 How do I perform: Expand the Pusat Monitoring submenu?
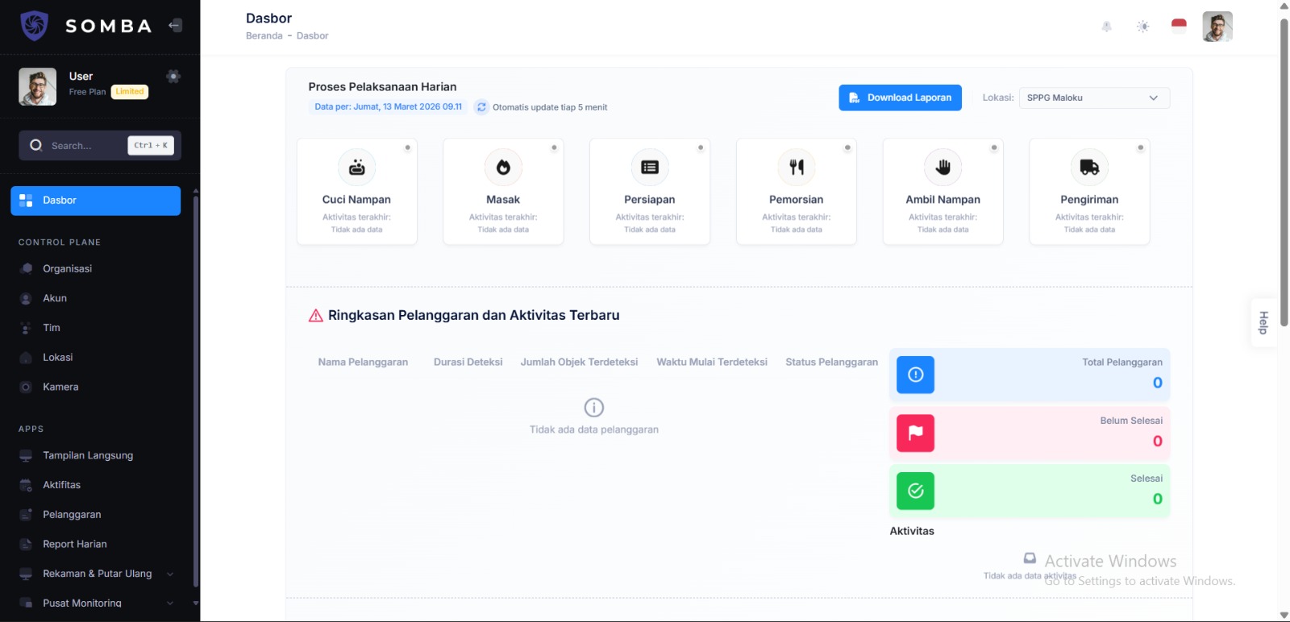(169, 603)
